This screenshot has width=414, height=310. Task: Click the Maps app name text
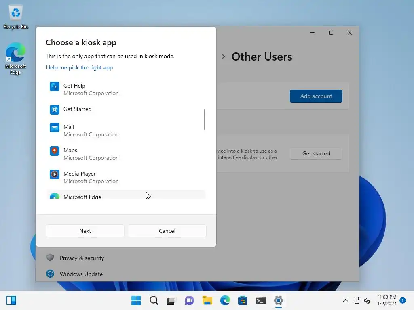(70, 150)
